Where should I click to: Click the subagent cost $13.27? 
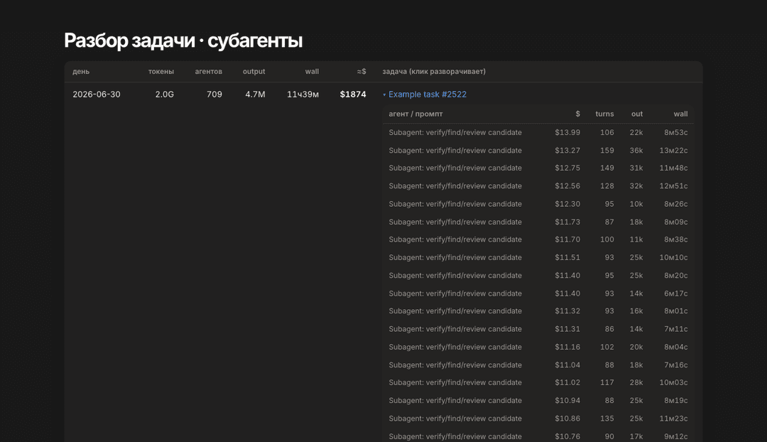click(567, 151)
